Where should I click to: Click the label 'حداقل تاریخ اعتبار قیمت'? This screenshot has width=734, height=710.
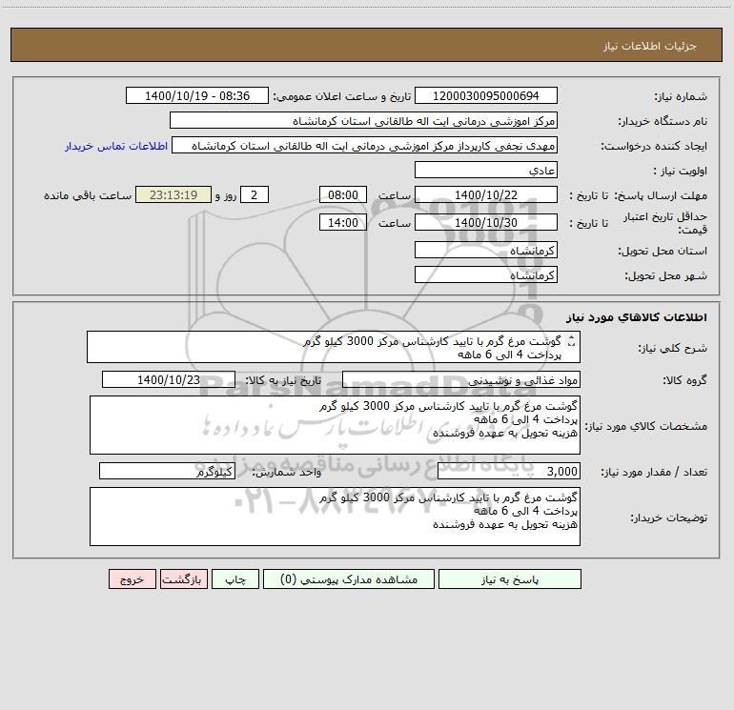pos(664,223)
